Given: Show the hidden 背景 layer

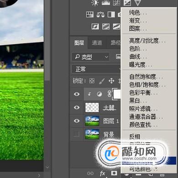Looking at the screenshot, I should 77,134.
